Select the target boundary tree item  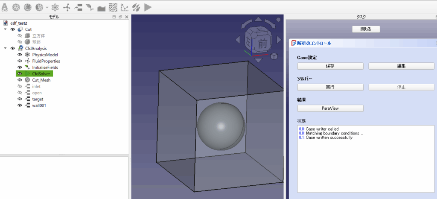pos(38,99)
